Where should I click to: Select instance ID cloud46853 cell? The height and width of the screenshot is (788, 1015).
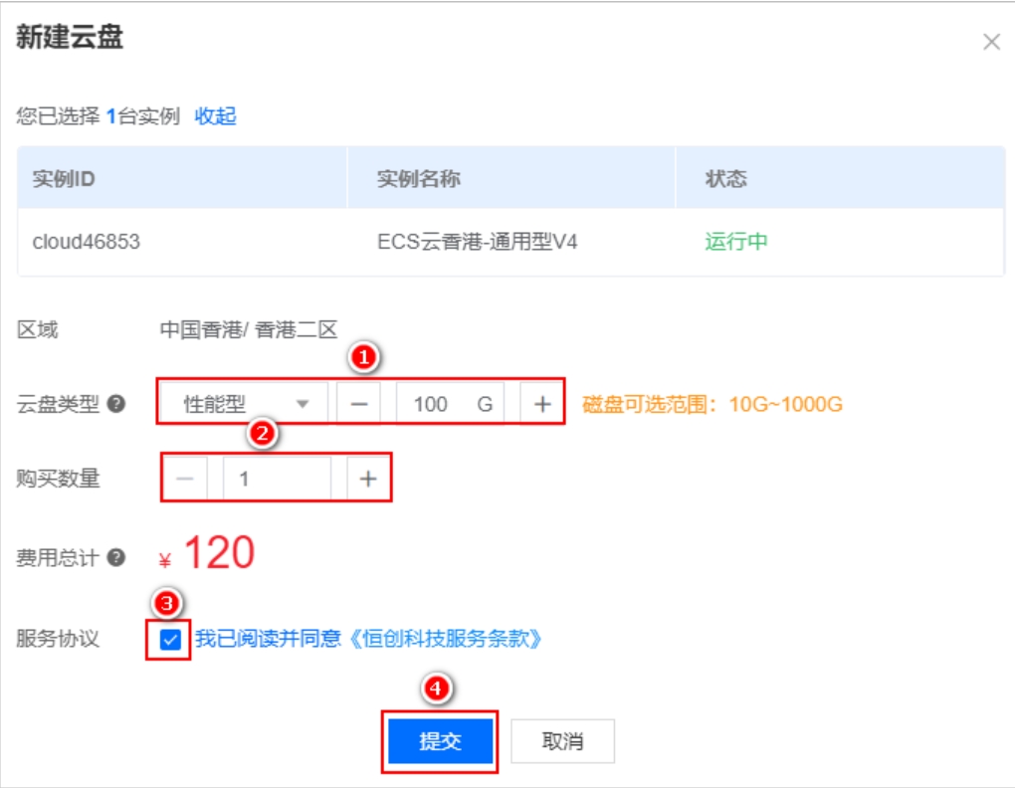pos(87,242)
